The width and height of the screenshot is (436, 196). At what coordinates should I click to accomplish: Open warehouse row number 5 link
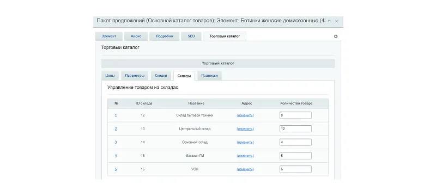tap(116, 169)
